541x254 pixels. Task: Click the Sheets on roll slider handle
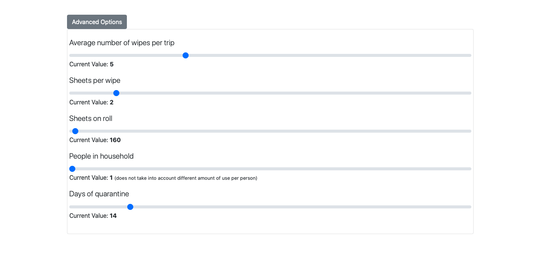[x=75, y=131]
